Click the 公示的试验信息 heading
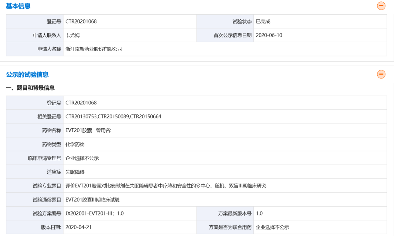 [27, 75]
